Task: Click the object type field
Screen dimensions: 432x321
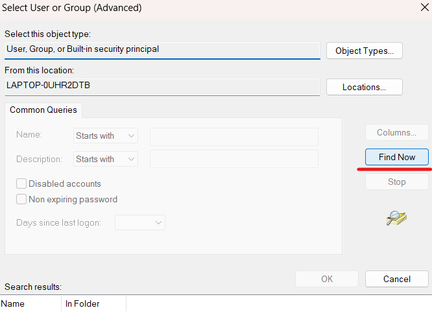Action: (x=162, y=51)
